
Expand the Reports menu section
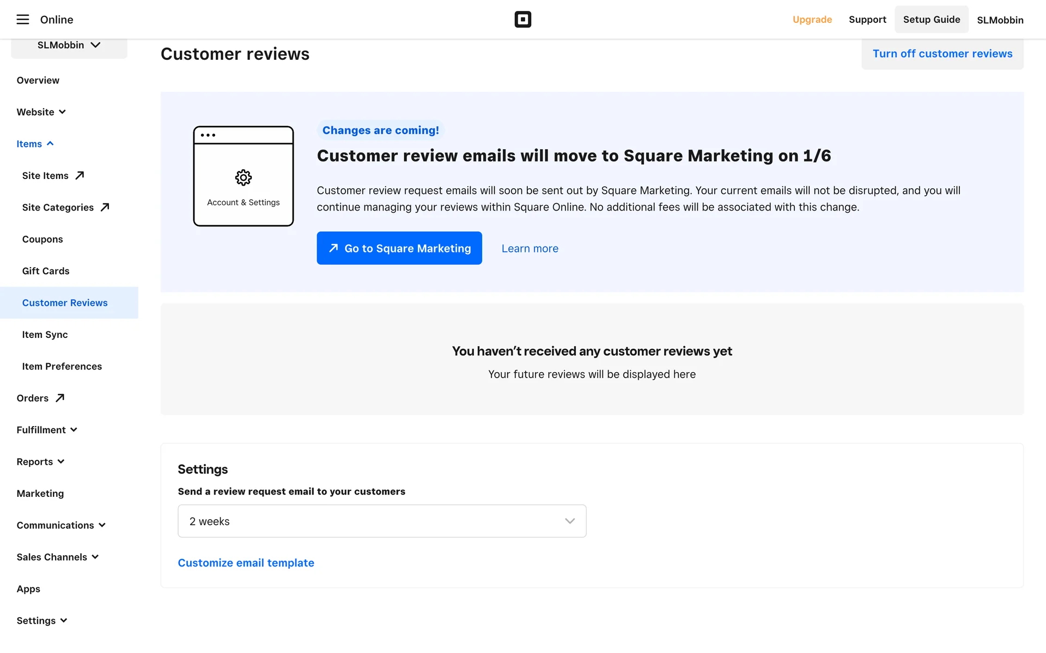pos(40,461)
